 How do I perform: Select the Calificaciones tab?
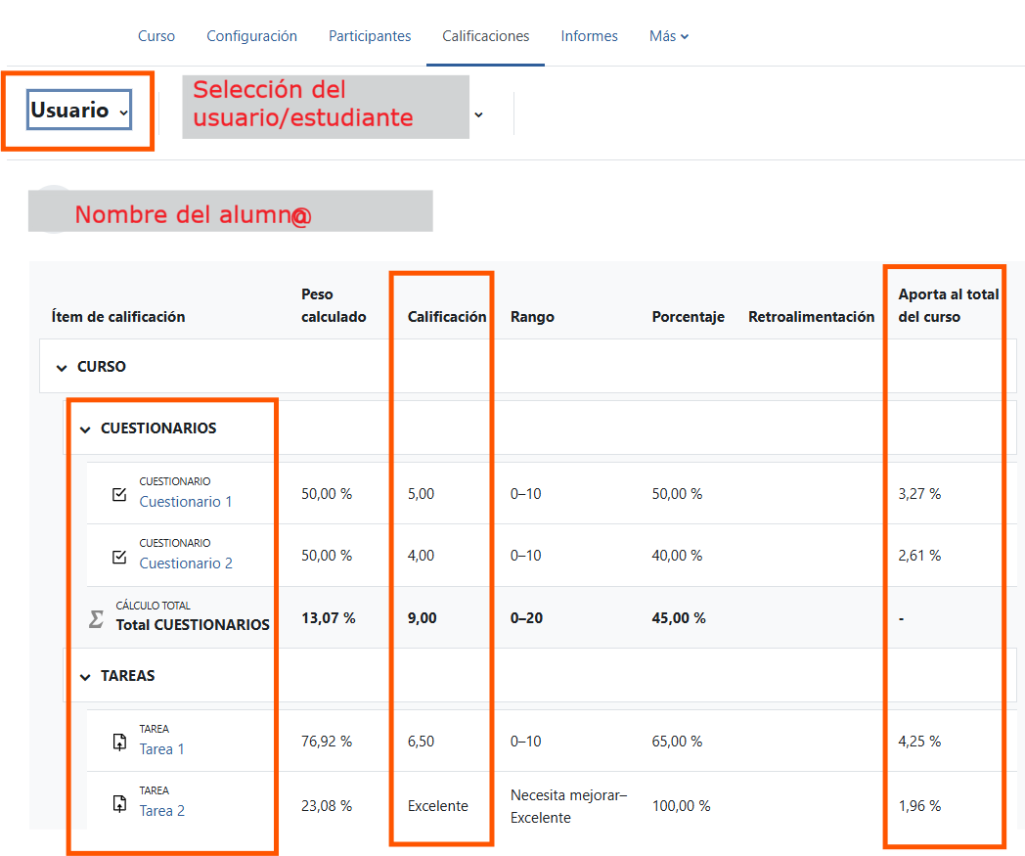tap(486, 36)
